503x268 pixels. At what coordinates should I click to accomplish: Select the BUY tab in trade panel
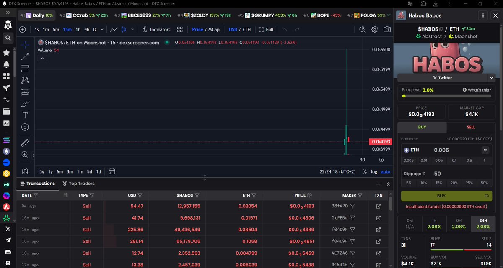click(x=422, y=127)
